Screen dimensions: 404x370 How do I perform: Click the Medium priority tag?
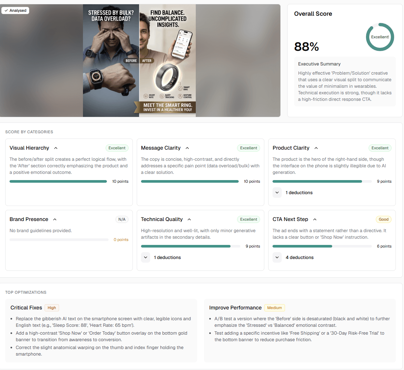coord(274,308)
